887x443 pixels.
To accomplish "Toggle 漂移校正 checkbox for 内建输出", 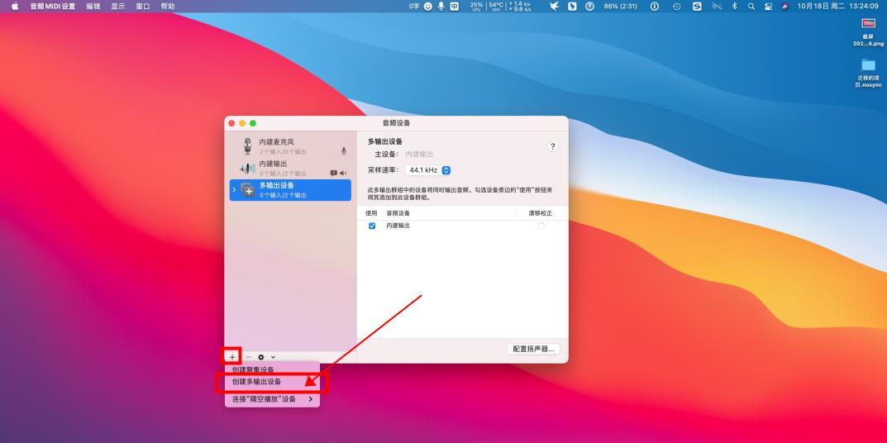I will pos(541,226).
